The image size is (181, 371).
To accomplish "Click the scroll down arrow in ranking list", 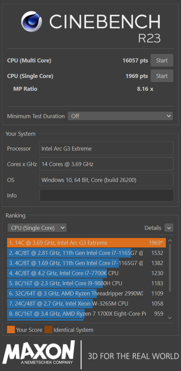I will (x=170, y=318).
